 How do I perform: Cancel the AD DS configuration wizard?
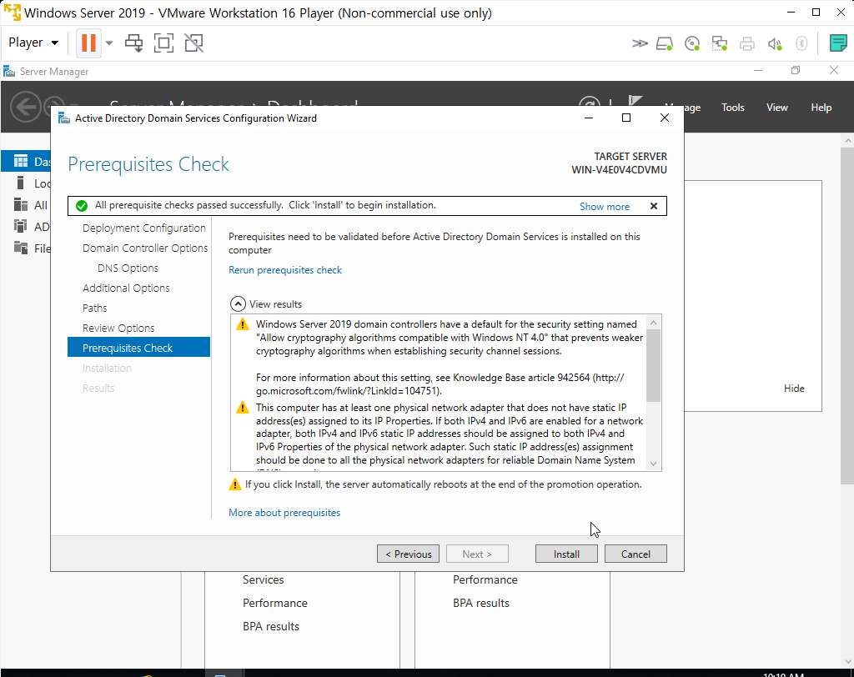coord(635,554)
